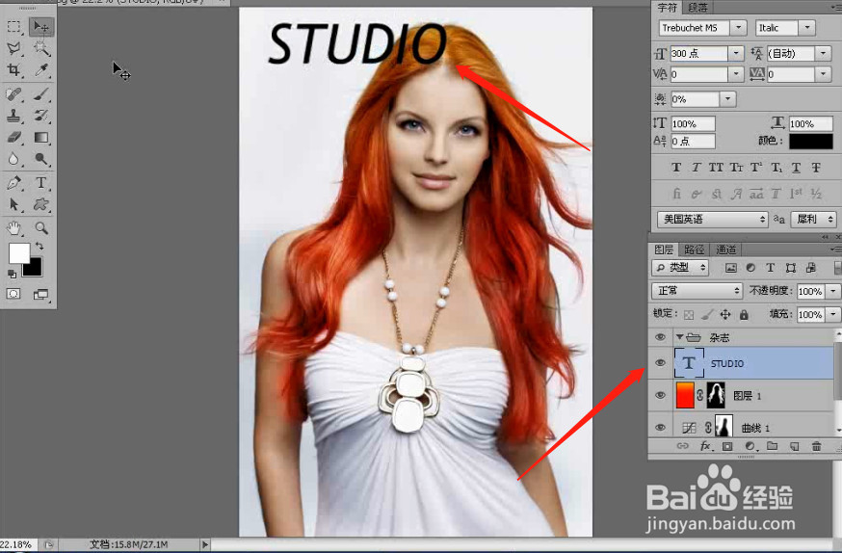
Task: Hide the 曲线 1 adjustment layer
Action: tap(661, 428)
